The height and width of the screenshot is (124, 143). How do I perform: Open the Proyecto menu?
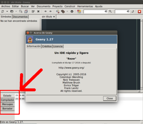[x=57, y=6]
